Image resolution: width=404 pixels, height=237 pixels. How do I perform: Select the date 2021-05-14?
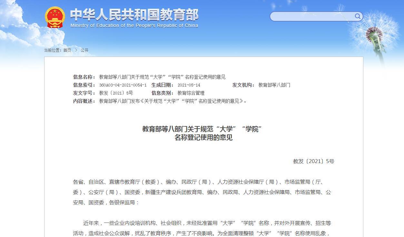pyautogui.click(x=189, y=85)
